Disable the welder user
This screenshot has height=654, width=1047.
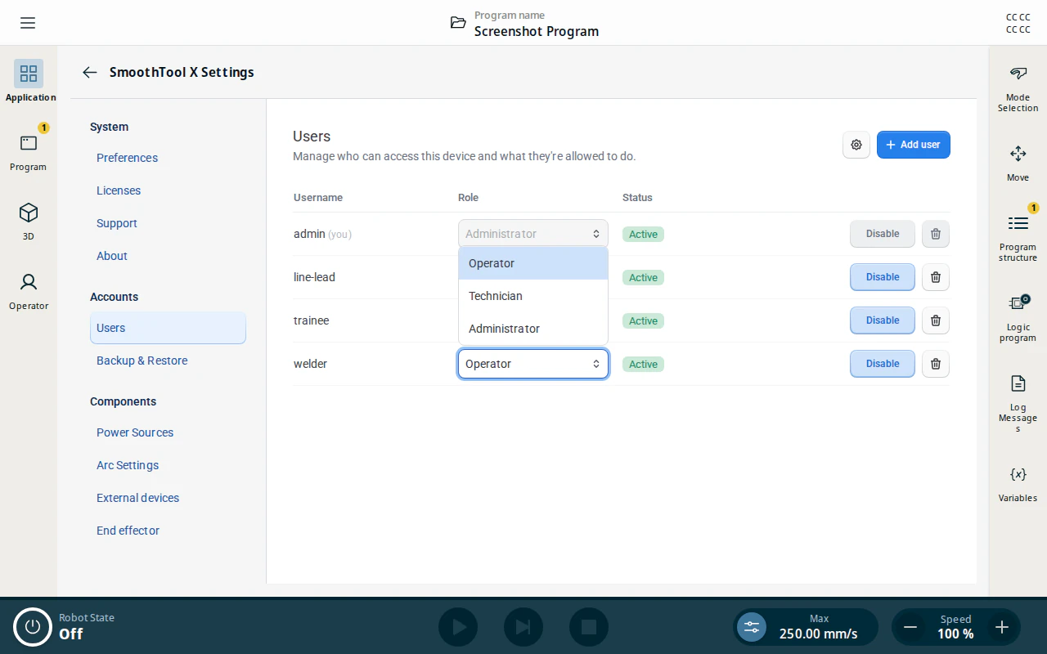(x=883, y=364)
